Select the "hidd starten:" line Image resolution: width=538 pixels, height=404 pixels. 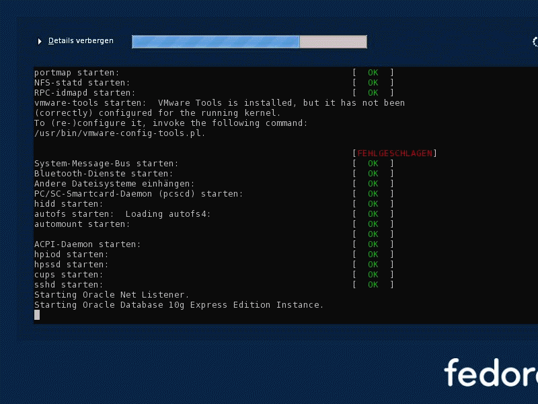[x=69, y=204]
